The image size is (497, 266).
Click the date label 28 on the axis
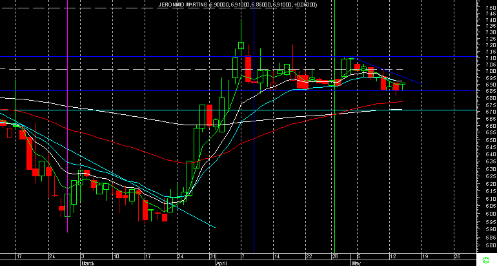pyautogui.click(x=335, y=256)
